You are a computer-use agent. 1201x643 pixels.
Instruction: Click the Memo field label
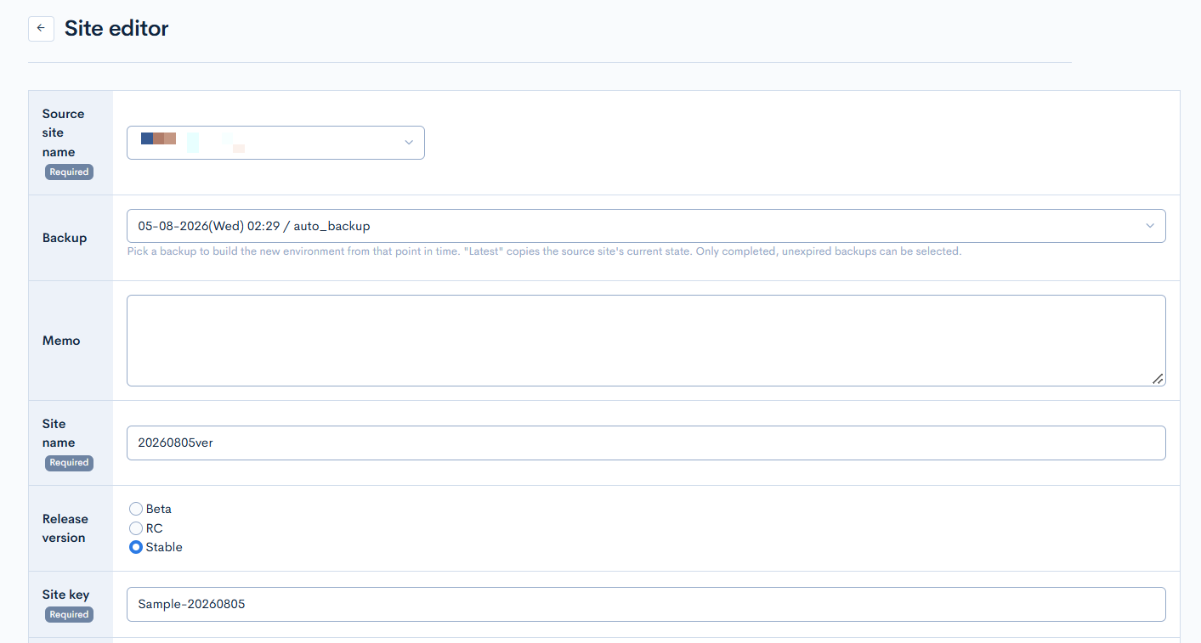(61, 341)
